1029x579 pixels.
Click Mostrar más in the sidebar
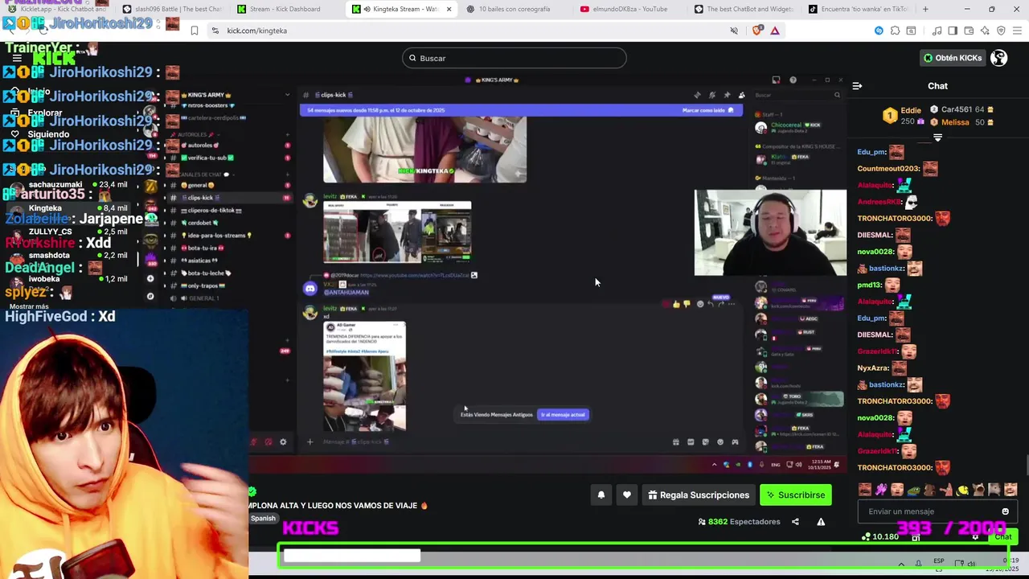pos(29,306)
